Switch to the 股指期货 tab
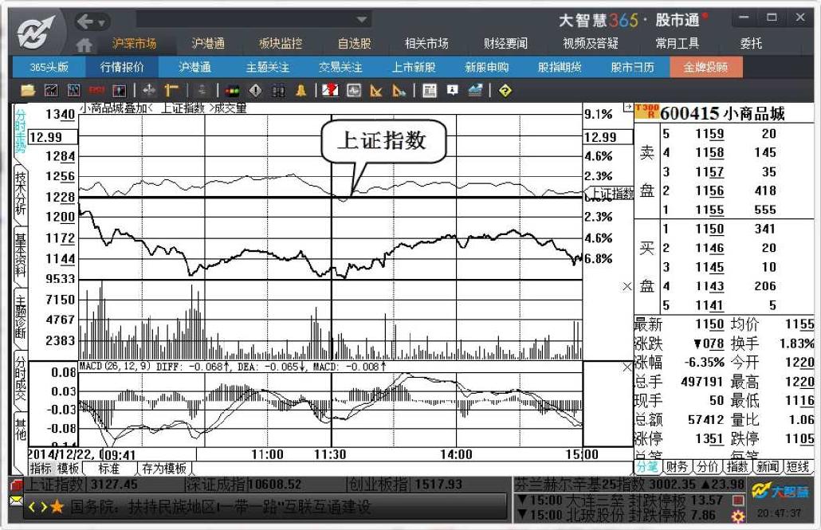This screenshot has height=530, width=821. click(560, 68)
